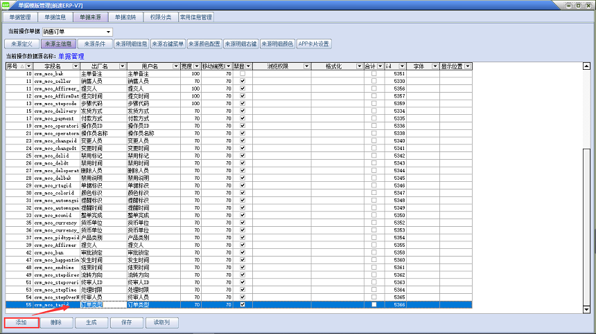Viewport: 596px width, 334px height.
Task: Toggle 显示 checkbox for crm_mco_bak row
Action: pos(243,73)
